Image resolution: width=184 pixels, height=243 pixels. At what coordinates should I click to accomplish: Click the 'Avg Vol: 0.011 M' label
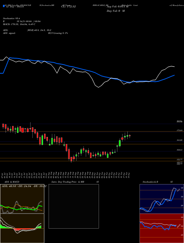118,7
